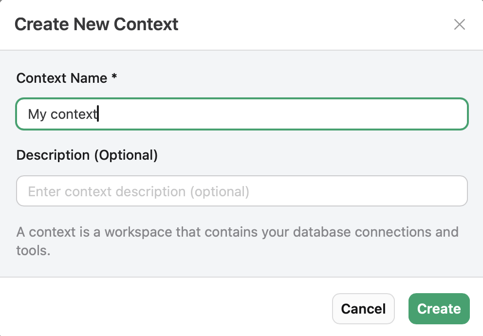Dismiss the dialog via Cancel
Screen dimensions: 483x336
363,309
